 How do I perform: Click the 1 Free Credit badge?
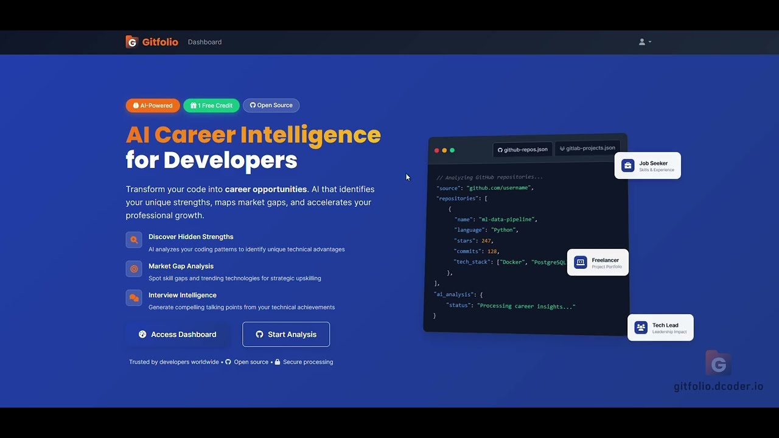click(x=211, y=105)
